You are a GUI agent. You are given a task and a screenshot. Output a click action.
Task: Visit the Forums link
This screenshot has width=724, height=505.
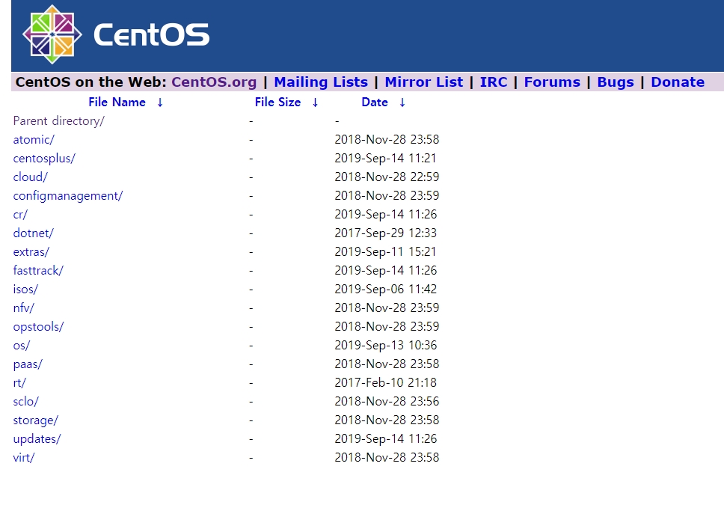552,82
